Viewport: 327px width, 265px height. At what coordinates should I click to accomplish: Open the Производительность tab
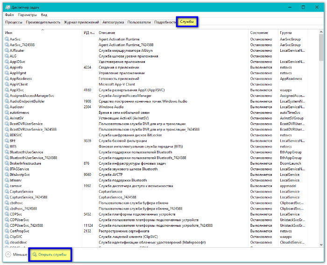(43, 22)
